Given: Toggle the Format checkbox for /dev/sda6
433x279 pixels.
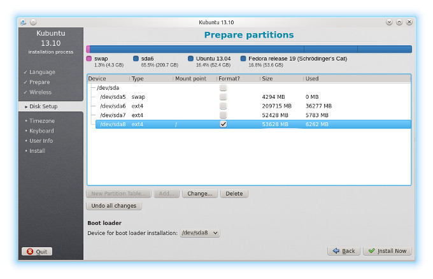Looking at the screenshot, I should 223,106.
